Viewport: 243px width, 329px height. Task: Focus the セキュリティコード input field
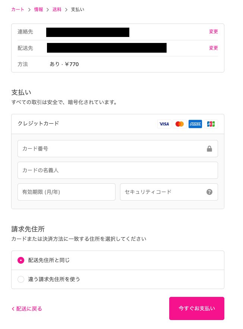point(162,192)
